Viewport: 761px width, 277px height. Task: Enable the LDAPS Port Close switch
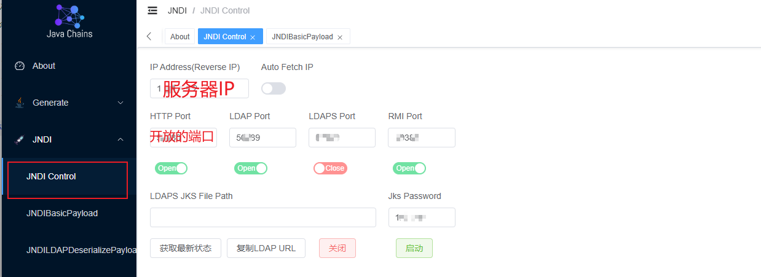click(x=330, y=168)
